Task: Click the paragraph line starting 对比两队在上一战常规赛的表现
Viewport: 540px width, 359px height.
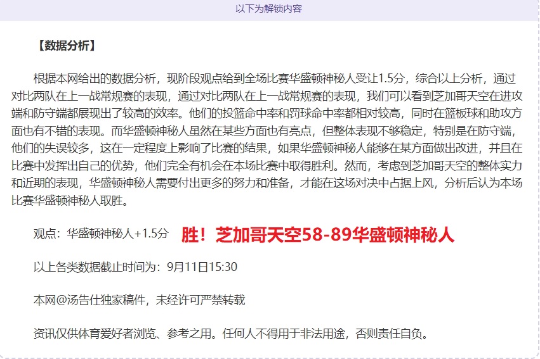Action: click(x=267, y=96)
